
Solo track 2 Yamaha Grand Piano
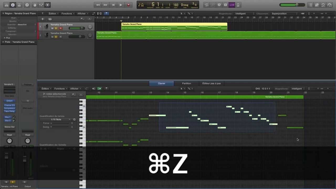pyautogui.click(x=56, y=37)
